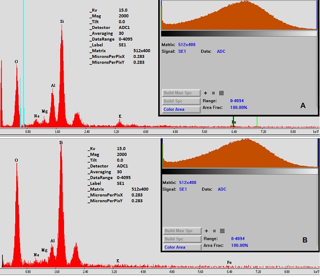Select the Si peak label in upper spectrum
The image size is (320, 277).
coord(62,21)
